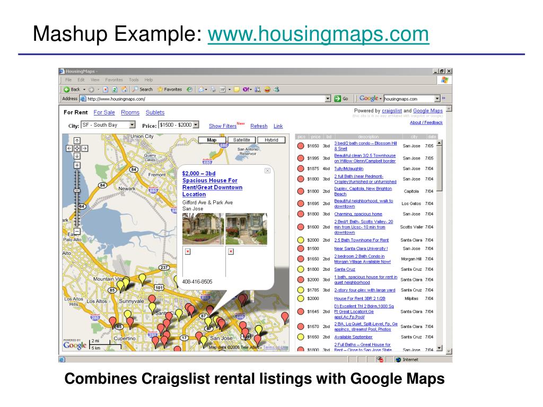Open the www.housingmaps.com slide title link
This screenshot has width=543, height=407.
(318, 34)
